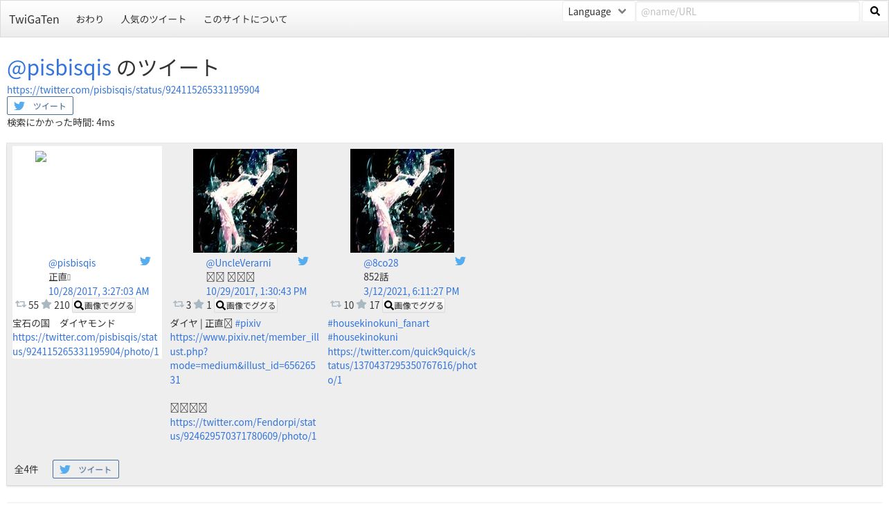Open このサイトについて page

pyautogui.click(x=245, y=19)
